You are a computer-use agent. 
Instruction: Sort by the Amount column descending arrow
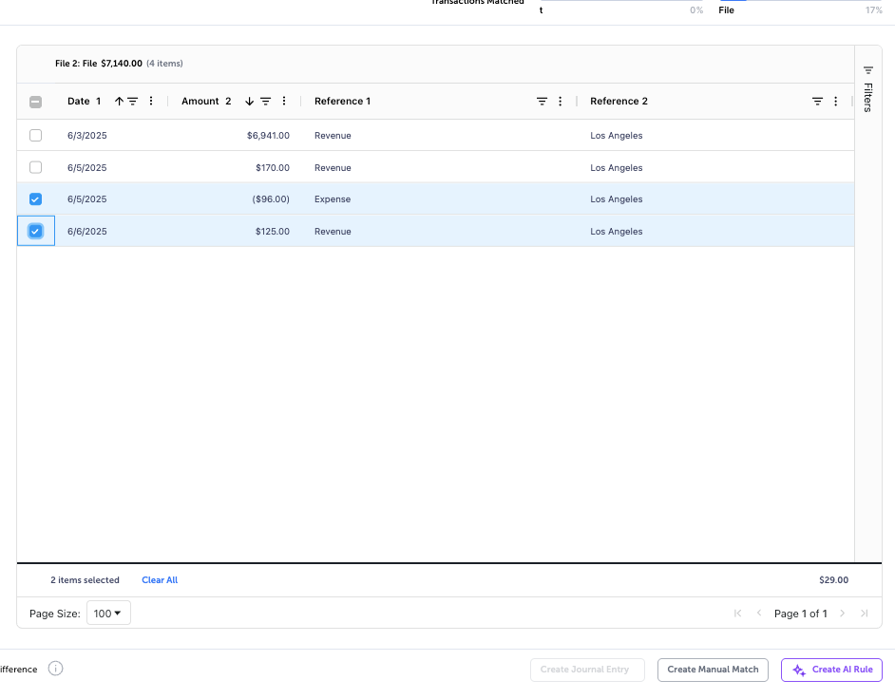pyautogui.click(x=250, y=102)
